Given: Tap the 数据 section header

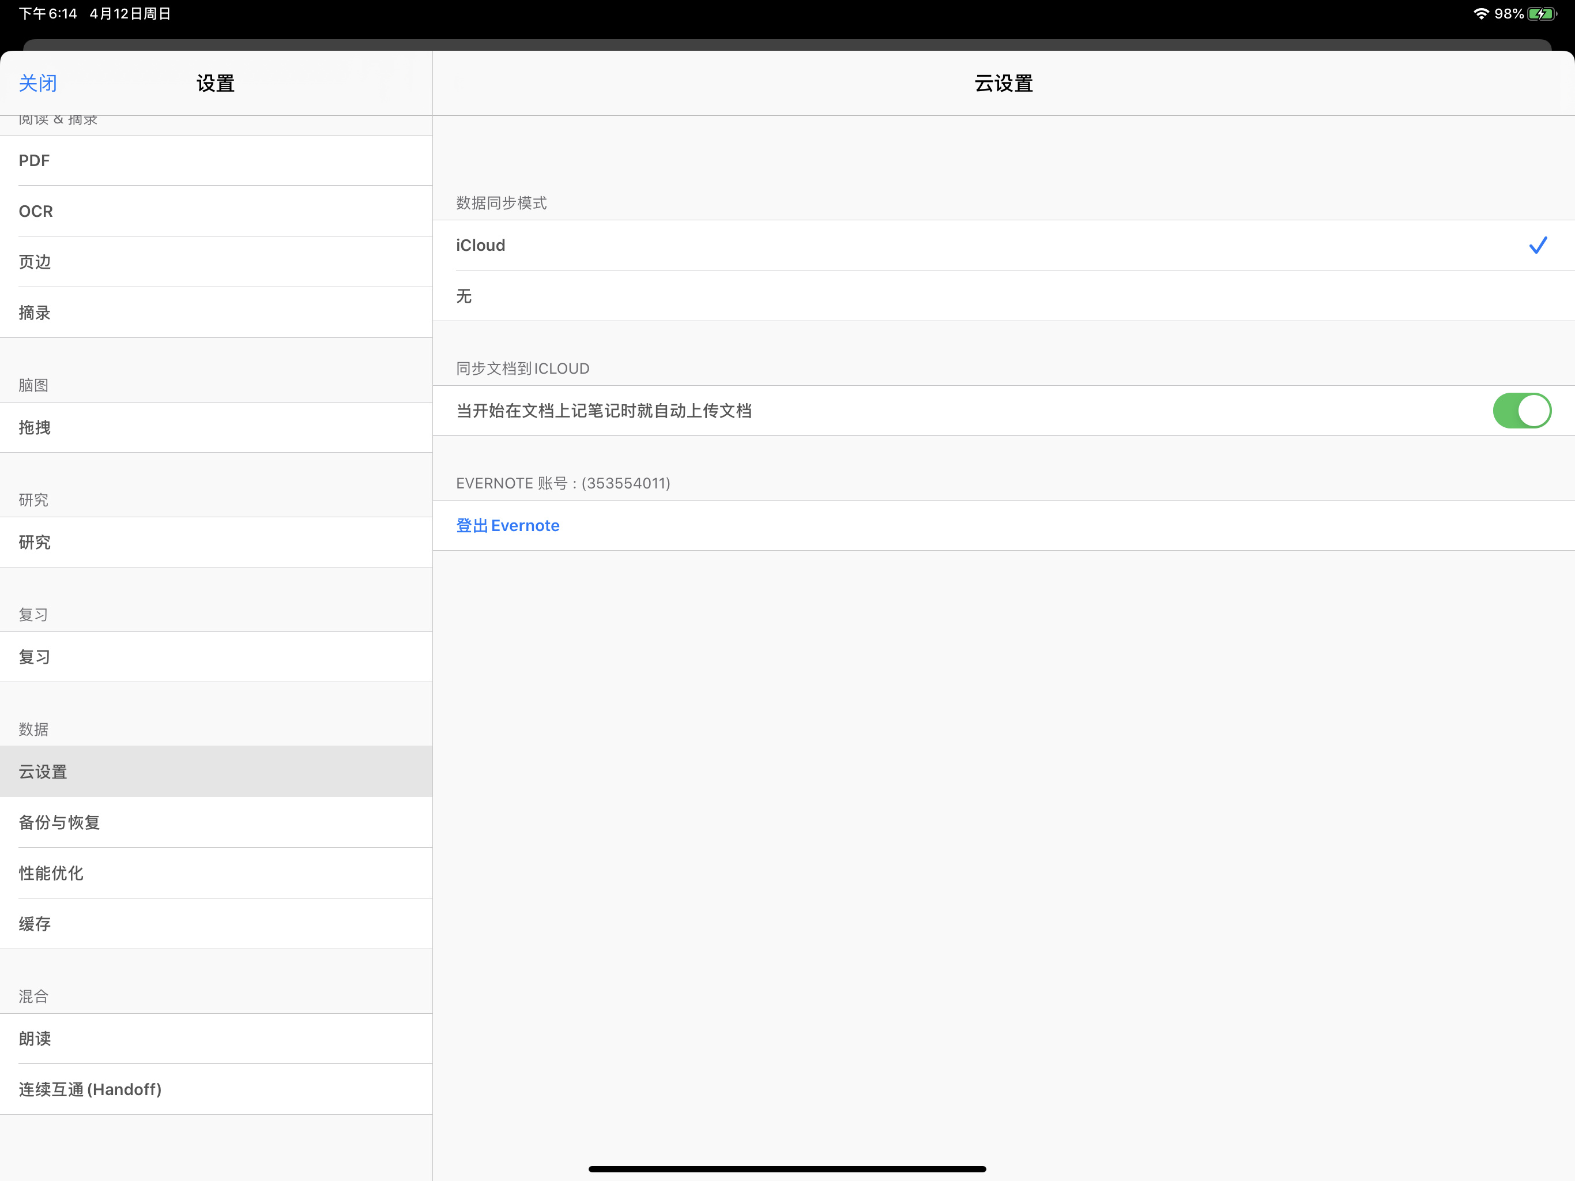Looking at the screenshot, I should pyautogui.click(x=33, y=729).
